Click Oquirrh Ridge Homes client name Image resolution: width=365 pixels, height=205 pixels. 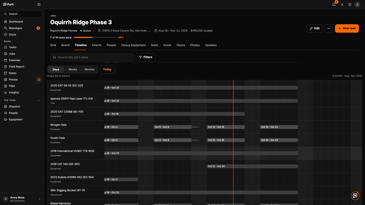(x=64, y=31)
